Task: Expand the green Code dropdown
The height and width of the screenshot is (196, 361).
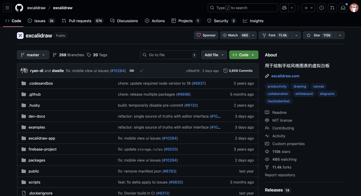Action: 243,55
